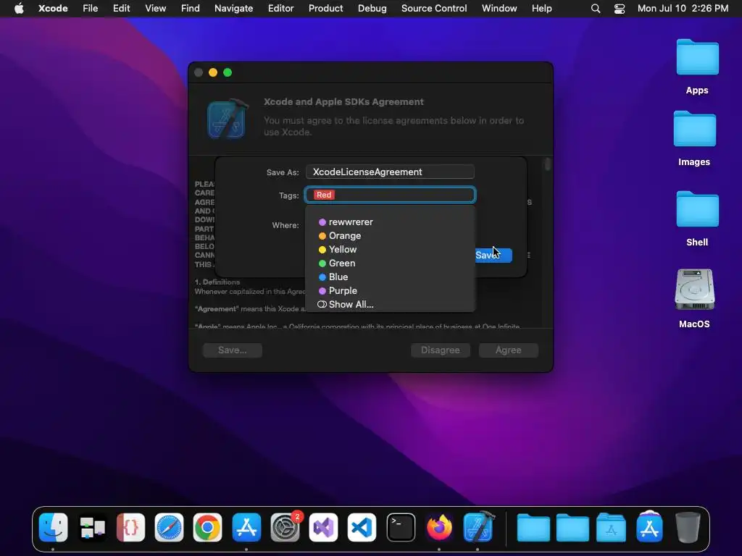Launch Visual Studio purple icon
The height and width of the screenshot is (556, 742).
[x=324, y=527]
